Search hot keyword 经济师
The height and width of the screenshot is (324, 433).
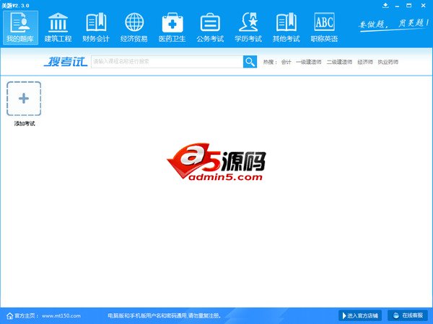(365, 62)
